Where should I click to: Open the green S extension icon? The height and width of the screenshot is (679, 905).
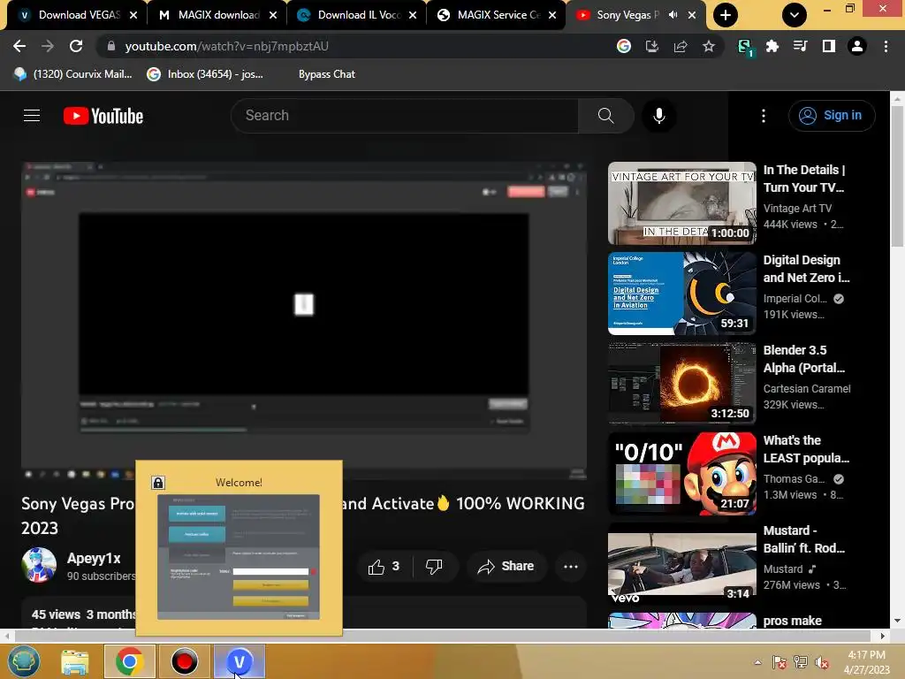click(x=745, y=48)
